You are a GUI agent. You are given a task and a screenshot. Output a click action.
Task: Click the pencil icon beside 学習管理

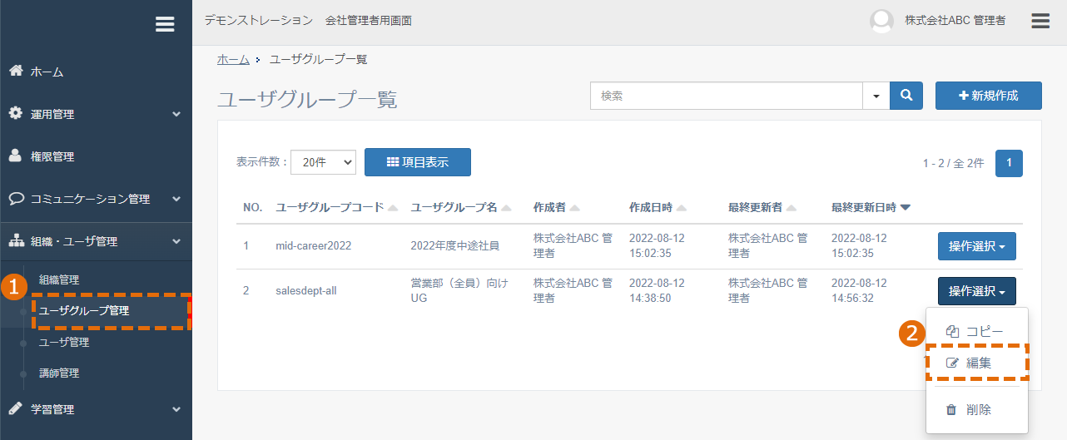15,409
